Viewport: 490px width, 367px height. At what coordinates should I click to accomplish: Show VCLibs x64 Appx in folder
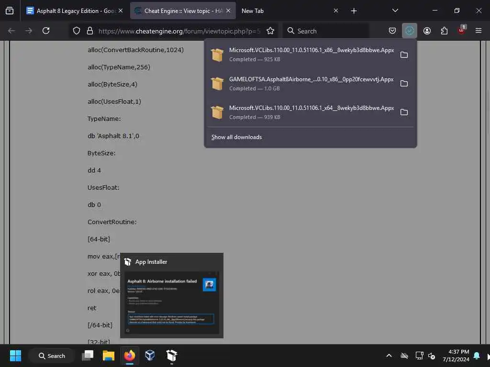404,112
